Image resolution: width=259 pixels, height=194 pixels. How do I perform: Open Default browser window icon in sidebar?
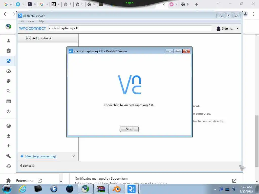click(9, 101)
